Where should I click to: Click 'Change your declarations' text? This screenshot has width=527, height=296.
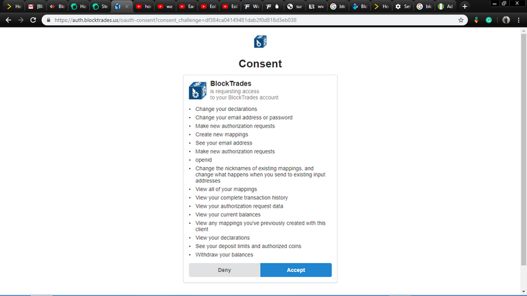pos(226,109)
